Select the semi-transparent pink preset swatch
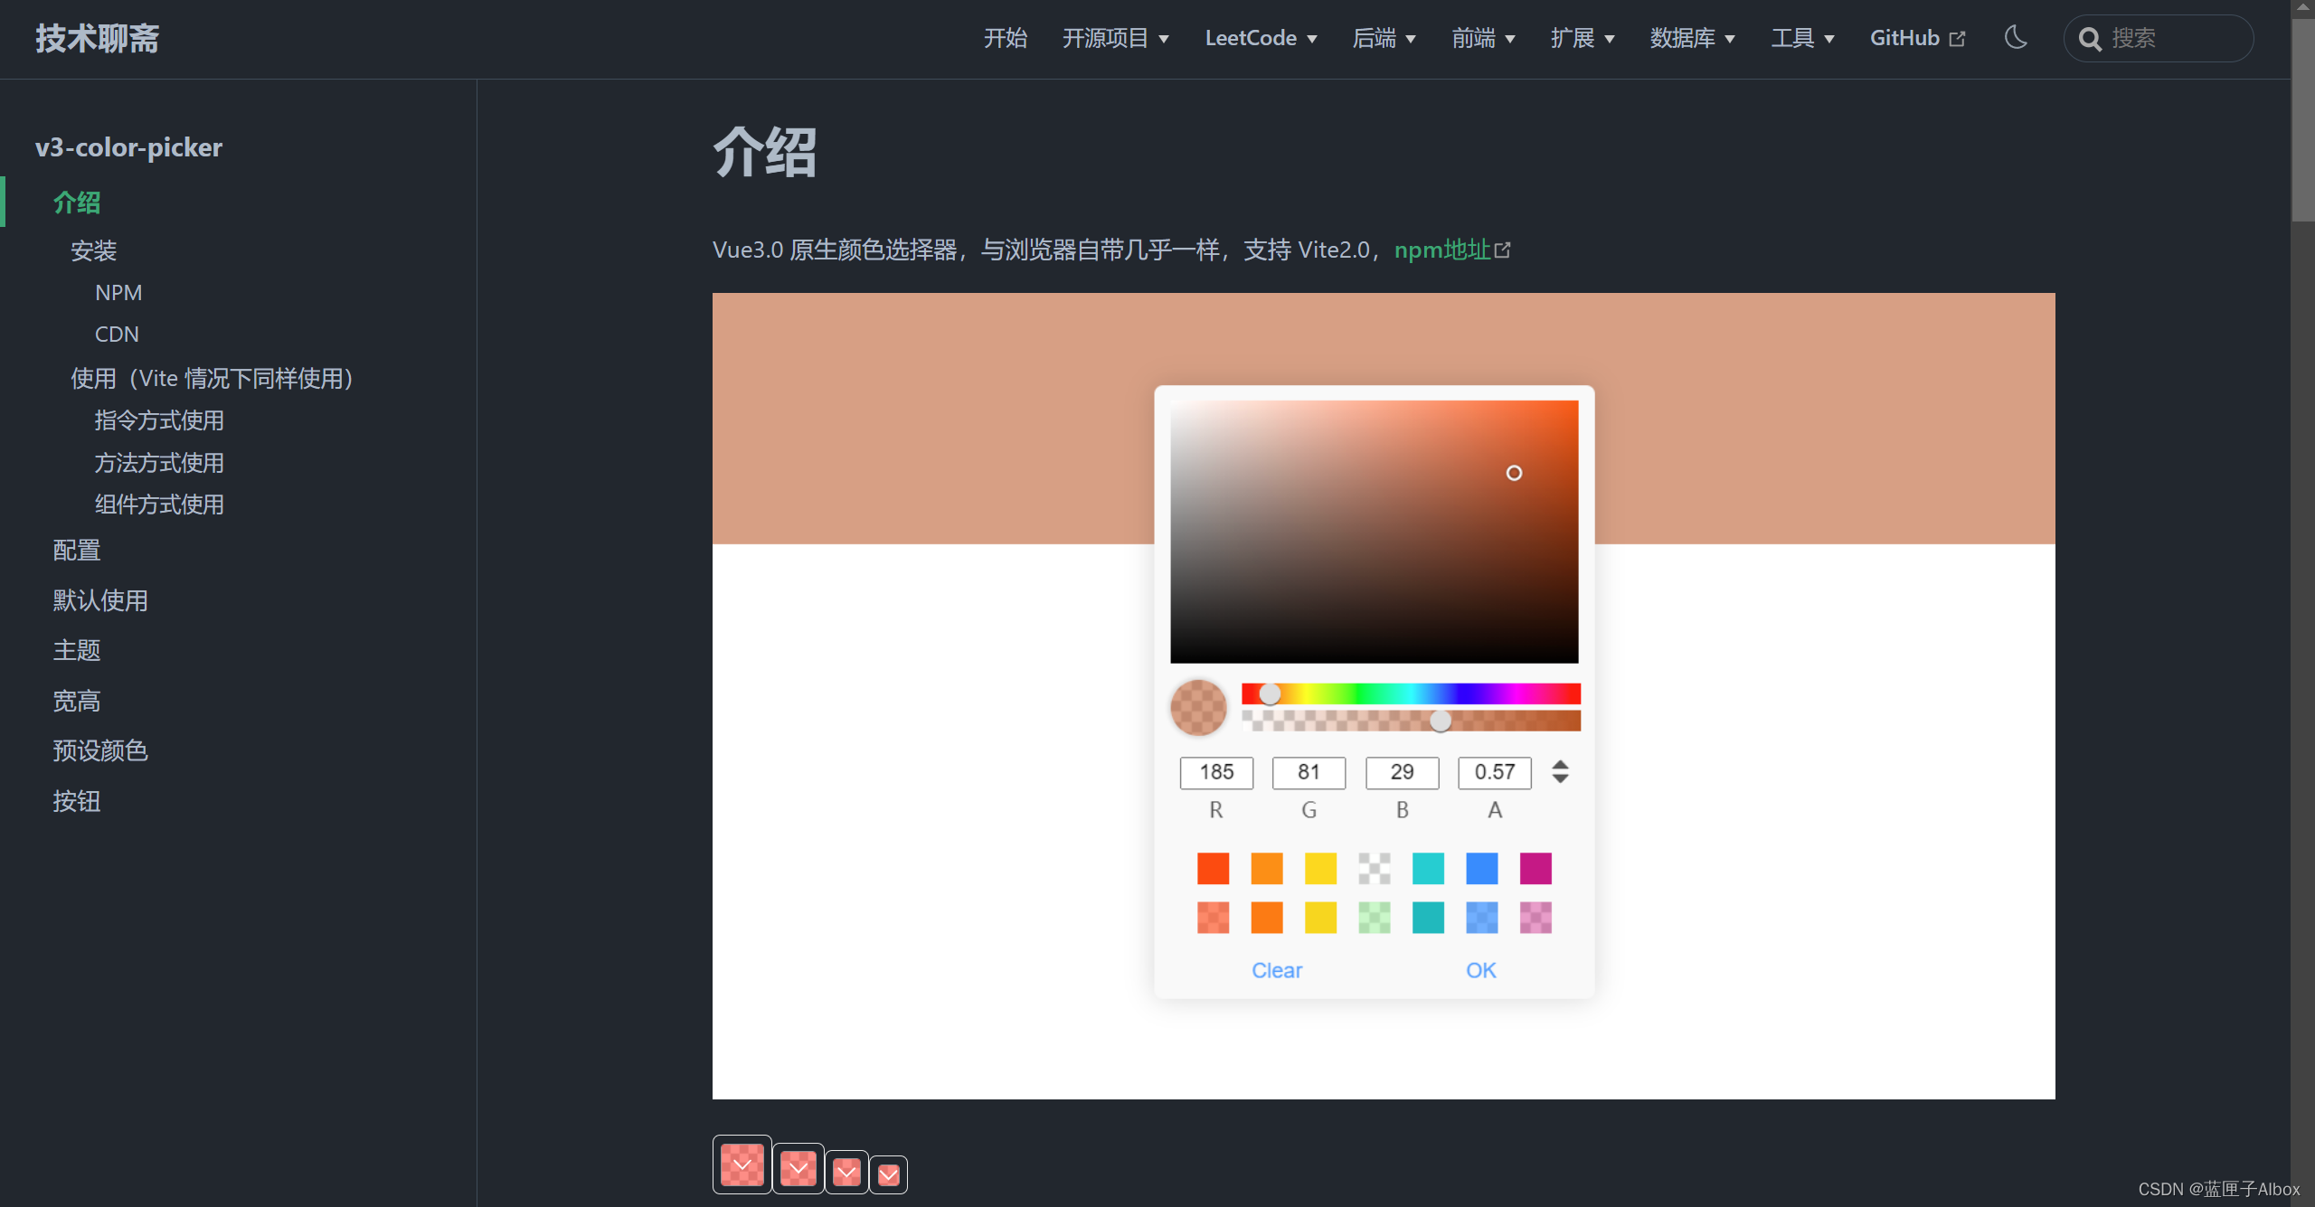Viewport: 2315px width, 1207px height. [x=1535, y=917]
